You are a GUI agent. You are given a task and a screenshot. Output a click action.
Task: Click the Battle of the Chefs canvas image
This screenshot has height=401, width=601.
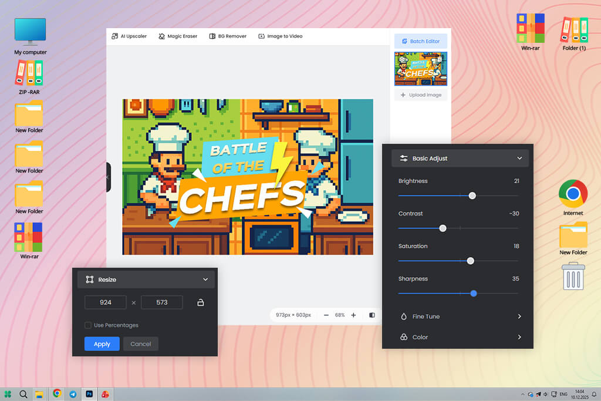point(248,177)
